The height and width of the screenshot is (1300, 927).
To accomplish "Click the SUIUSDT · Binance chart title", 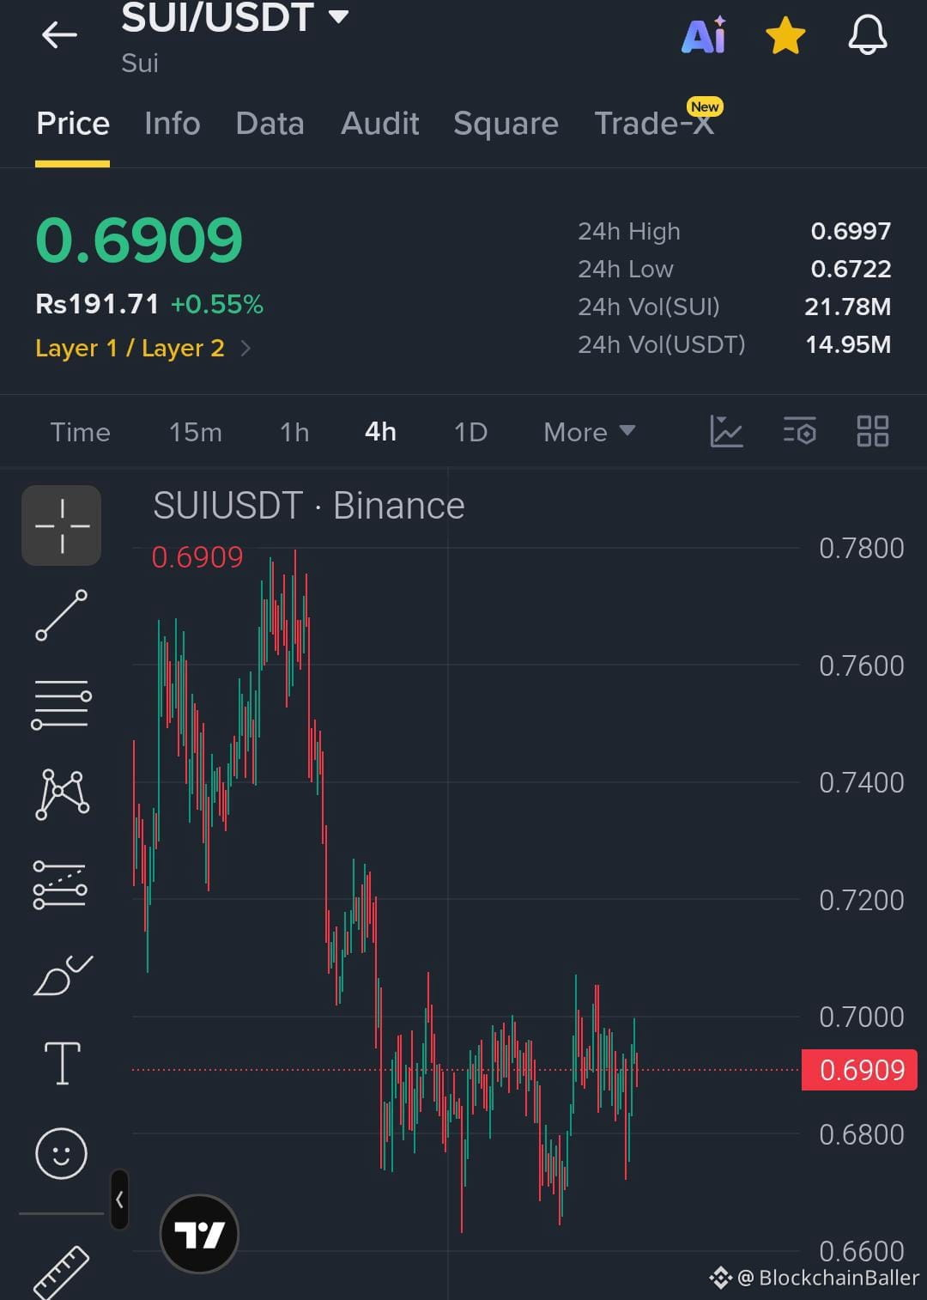I will (x=309, y=506).
